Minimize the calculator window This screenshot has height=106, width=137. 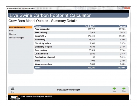pyautogui.click(x=119, y=8)
